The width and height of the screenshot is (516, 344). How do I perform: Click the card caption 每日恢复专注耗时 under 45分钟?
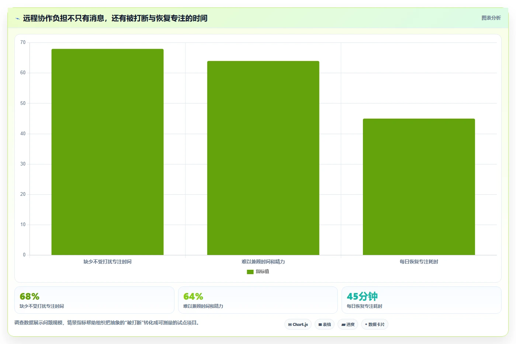click(364, 306)
